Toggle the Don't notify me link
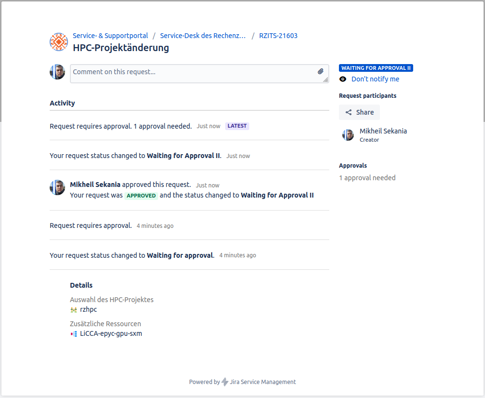This screenshot has width=485, height=398. [x=375, y=79]
